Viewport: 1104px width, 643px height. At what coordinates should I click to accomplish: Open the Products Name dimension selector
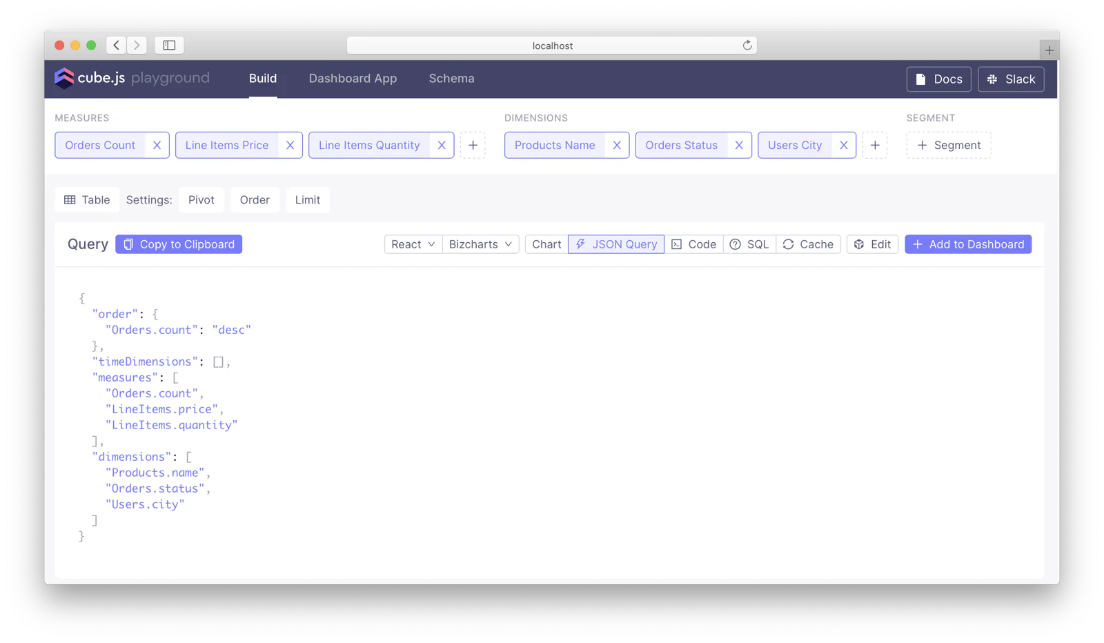555,145
